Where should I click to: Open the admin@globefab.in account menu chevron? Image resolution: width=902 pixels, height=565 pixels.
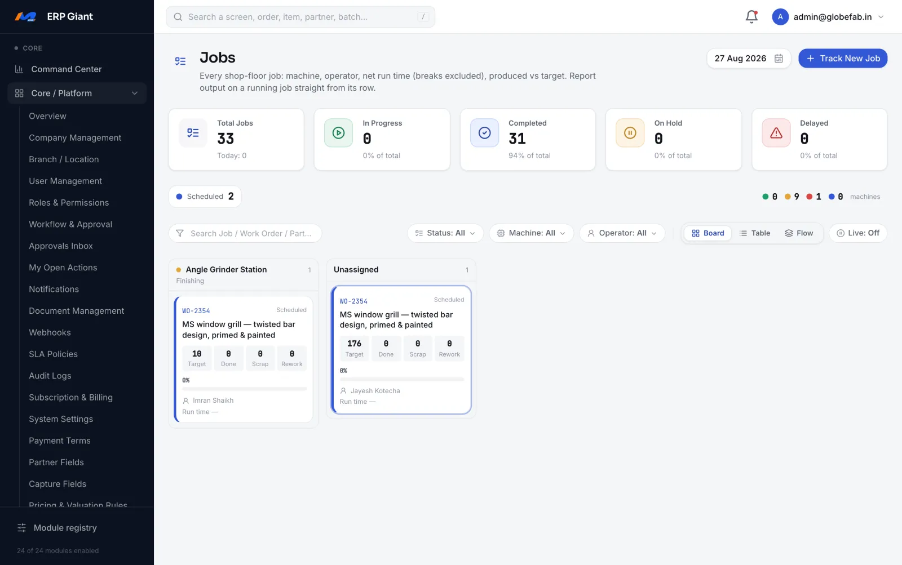click(881, 17)
